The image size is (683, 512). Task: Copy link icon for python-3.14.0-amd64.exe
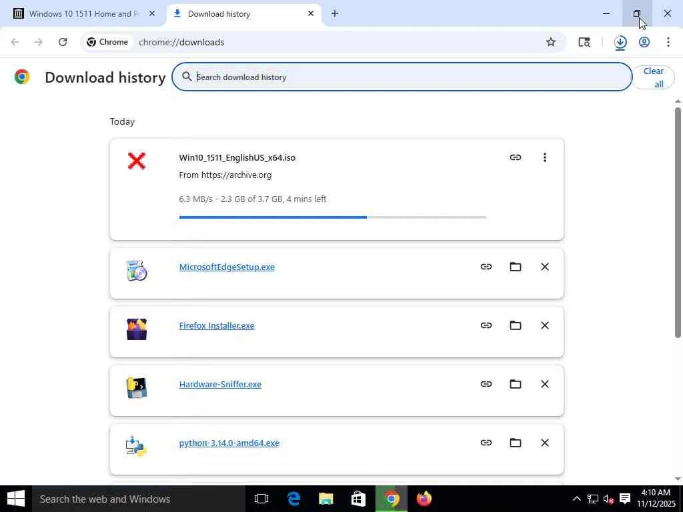pyautogui.click(x=486, y=443)
